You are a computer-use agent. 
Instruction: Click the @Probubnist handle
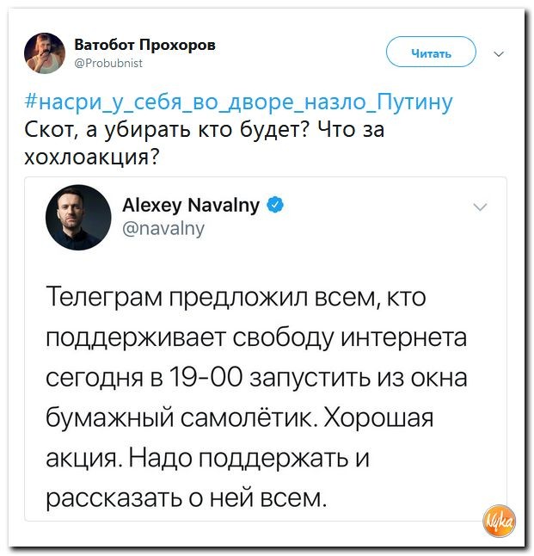(x=109, y=62)
